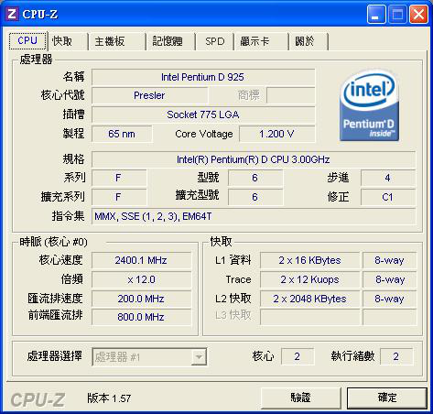Image resolution: width=433 pixels, height=414 pixels.
Task: Select the CPU tab
Action: (x=27, y=40)
